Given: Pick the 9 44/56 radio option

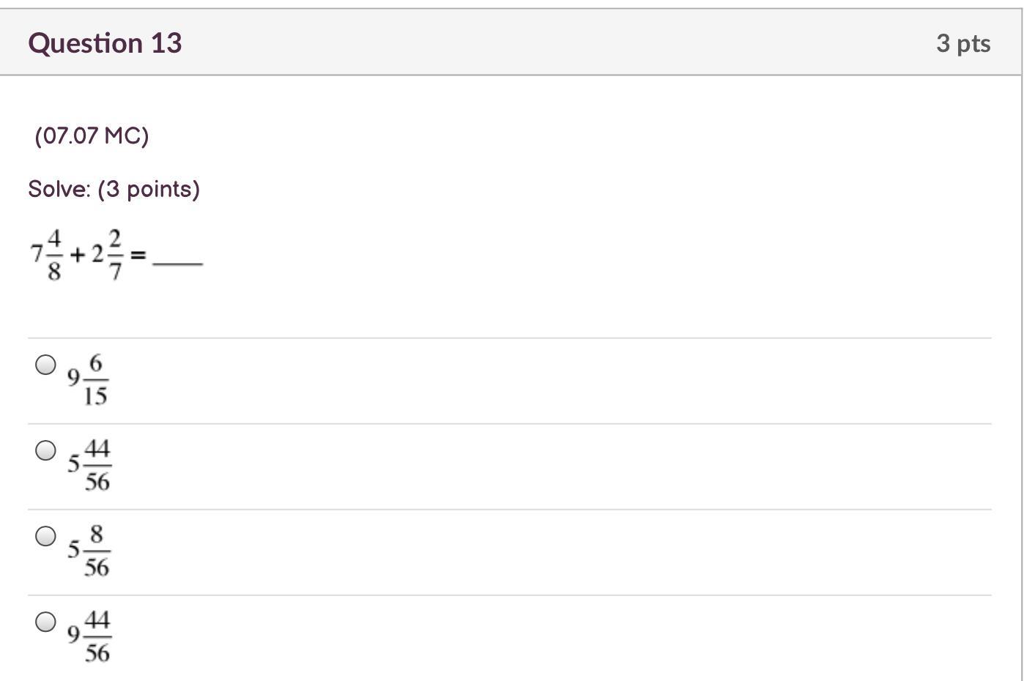Looking at the screenshot, I should click(x=45, y=622).
